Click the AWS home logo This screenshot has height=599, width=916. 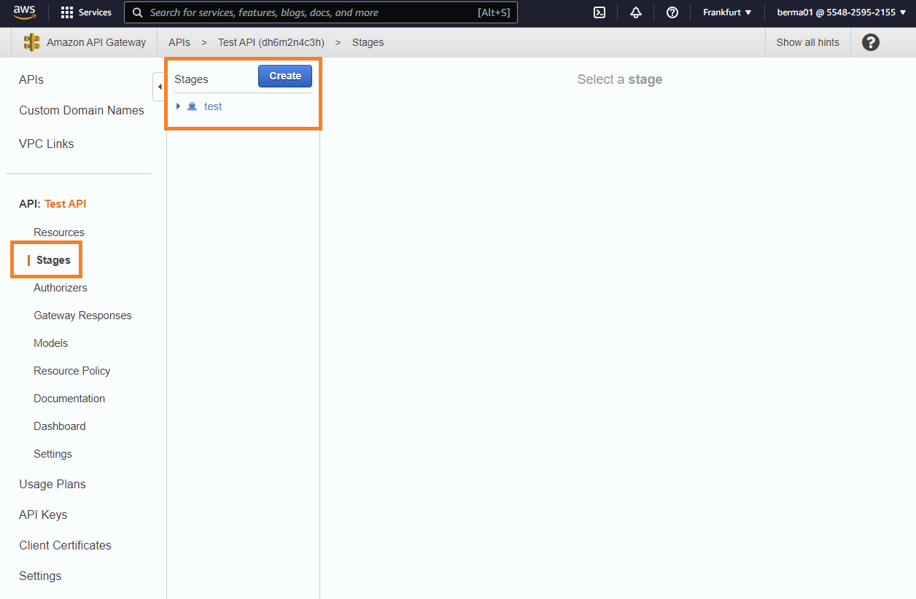(24, 12)
